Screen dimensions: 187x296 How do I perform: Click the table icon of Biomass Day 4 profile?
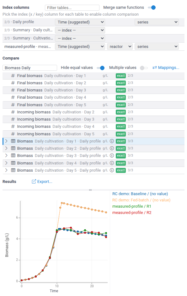click(13, 163)
